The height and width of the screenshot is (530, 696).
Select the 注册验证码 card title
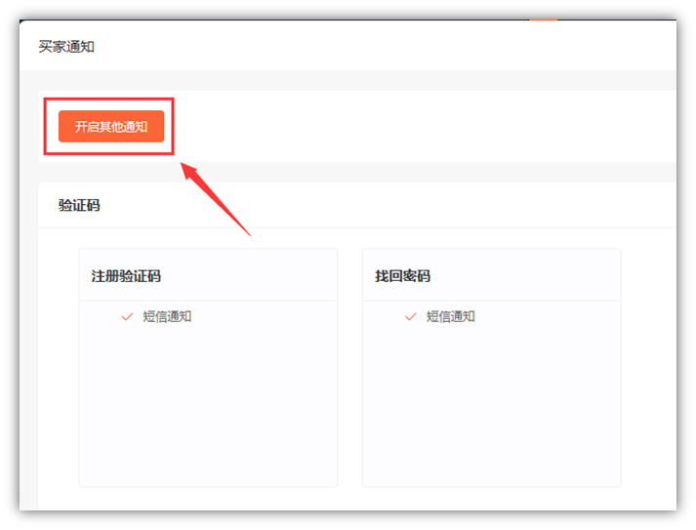click(x=126, y=276)
